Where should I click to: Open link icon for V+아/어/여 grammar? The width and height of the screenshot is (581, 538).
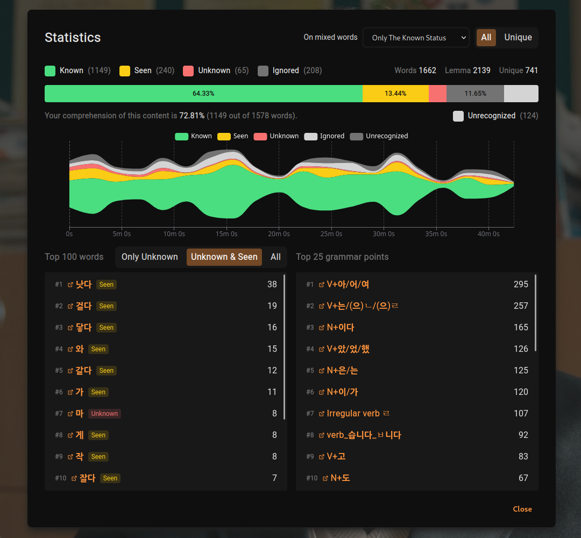click(x=322, y=285)
